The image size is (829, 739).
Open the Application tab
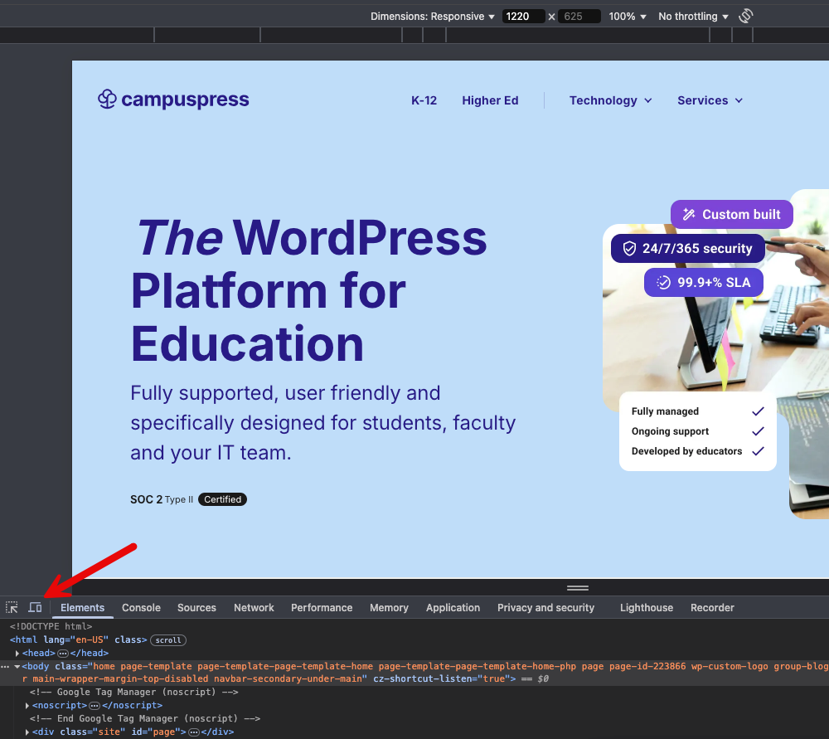(x=453, y=608)
